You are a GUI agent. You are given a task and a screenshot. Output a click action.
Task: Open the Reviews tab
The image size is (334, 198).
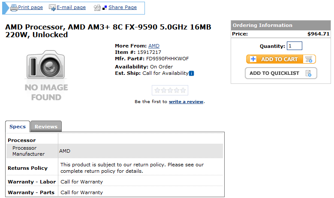[46, 127]
